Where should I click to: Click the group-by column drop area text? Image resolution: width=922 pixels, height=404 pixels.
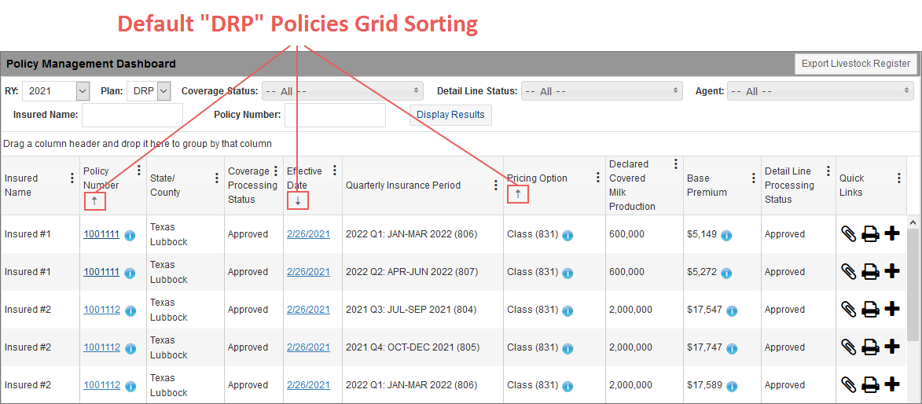tap(138, 144)
